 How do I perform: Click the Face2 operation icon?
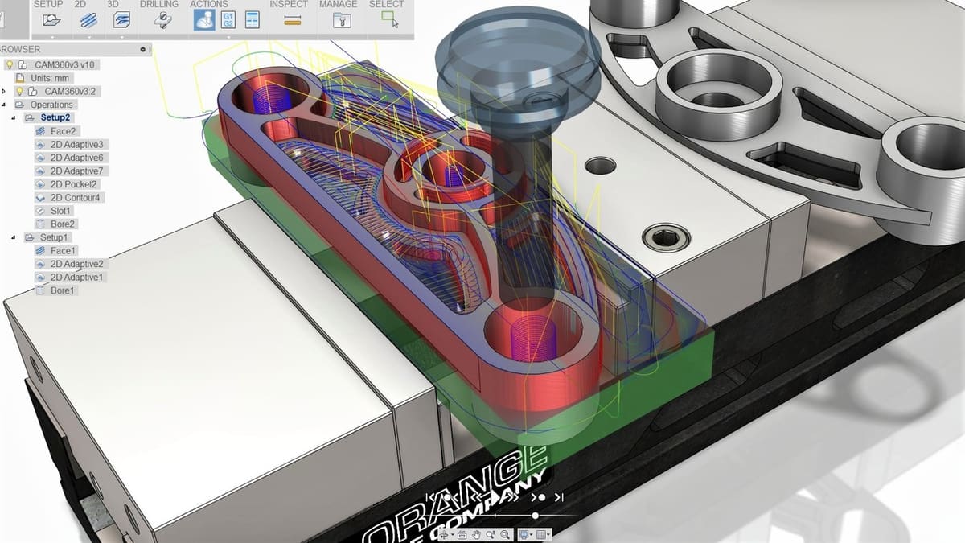point(42,131)
